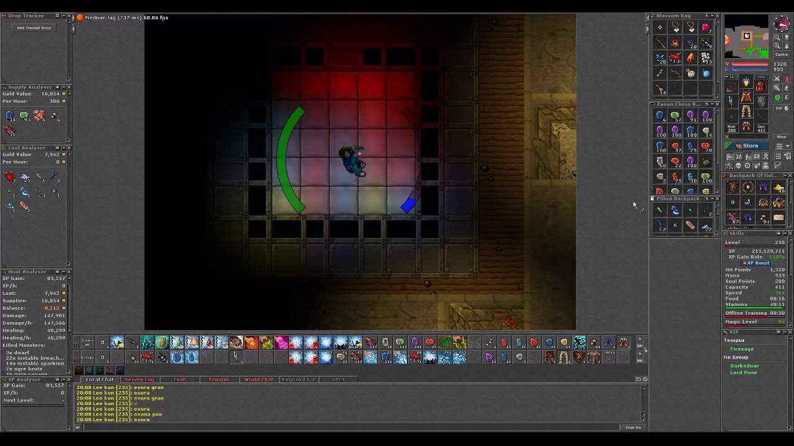Viewport: 794px width, 446px height.
Task: Open menu dropdown next to Store
Action: click(x=782, y=146)
